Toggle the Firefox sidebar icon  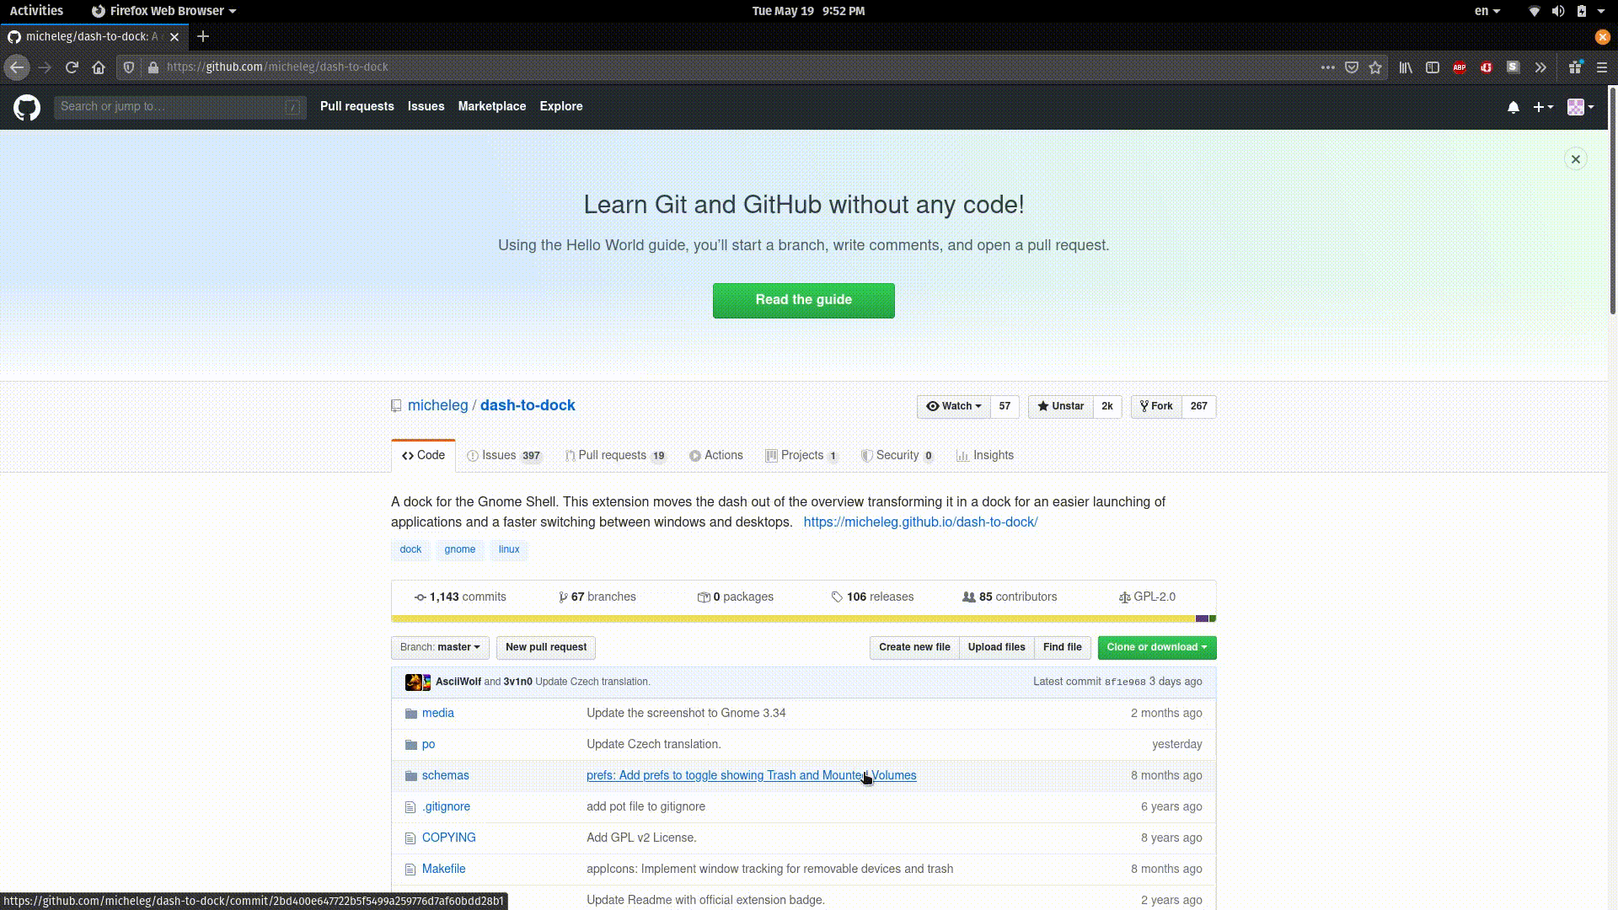point(1433,67)
